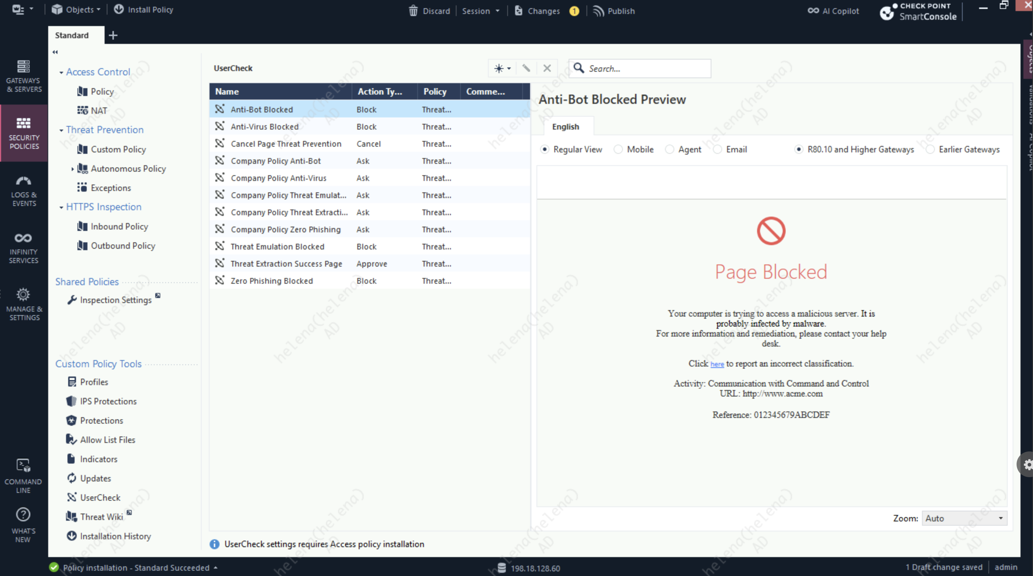Image resolution: width=1033 pixels, height=576 pixels.
Task: Open Logs & Events view
Action: 24,191
